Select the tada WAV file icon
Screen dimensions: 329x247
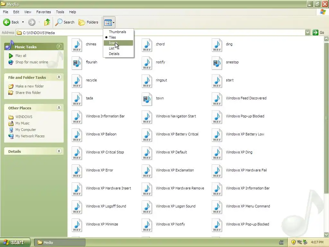[x=77, y=99]
